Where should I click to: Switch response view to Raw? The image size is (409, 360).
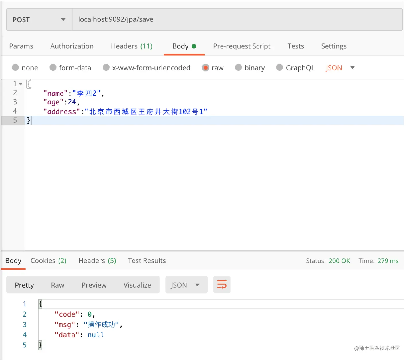[57, 285]
